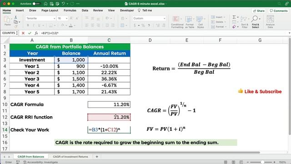Click the zoom slider handle

pos(262,162)
